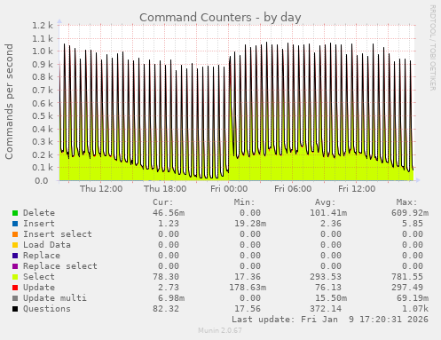Click Questions max value 1.07k
Viewport: 441px width, 340px height.
click(x=415, y=309)
